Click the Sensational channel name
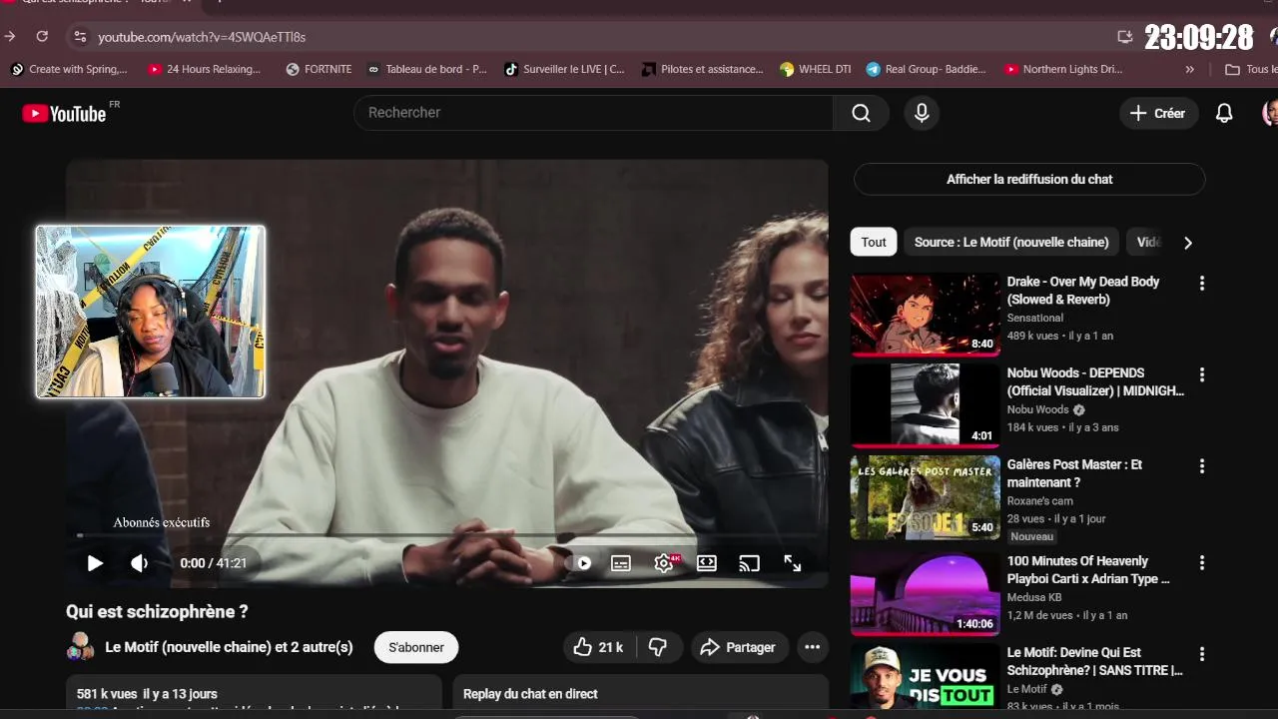Viewport: 1278px width, 719px height. [1034, 318]
